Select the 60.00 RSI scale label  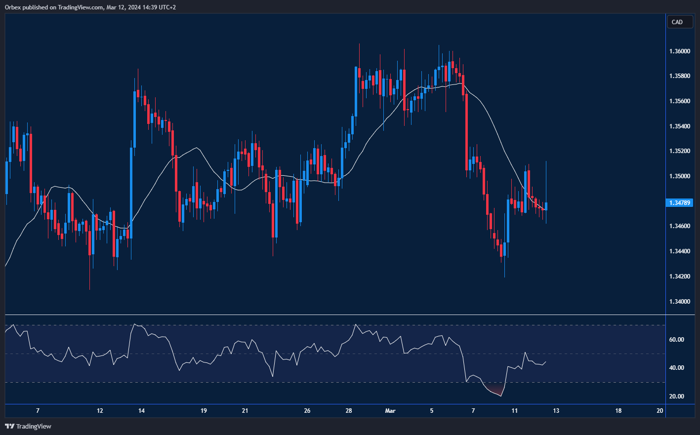[676, 340]
